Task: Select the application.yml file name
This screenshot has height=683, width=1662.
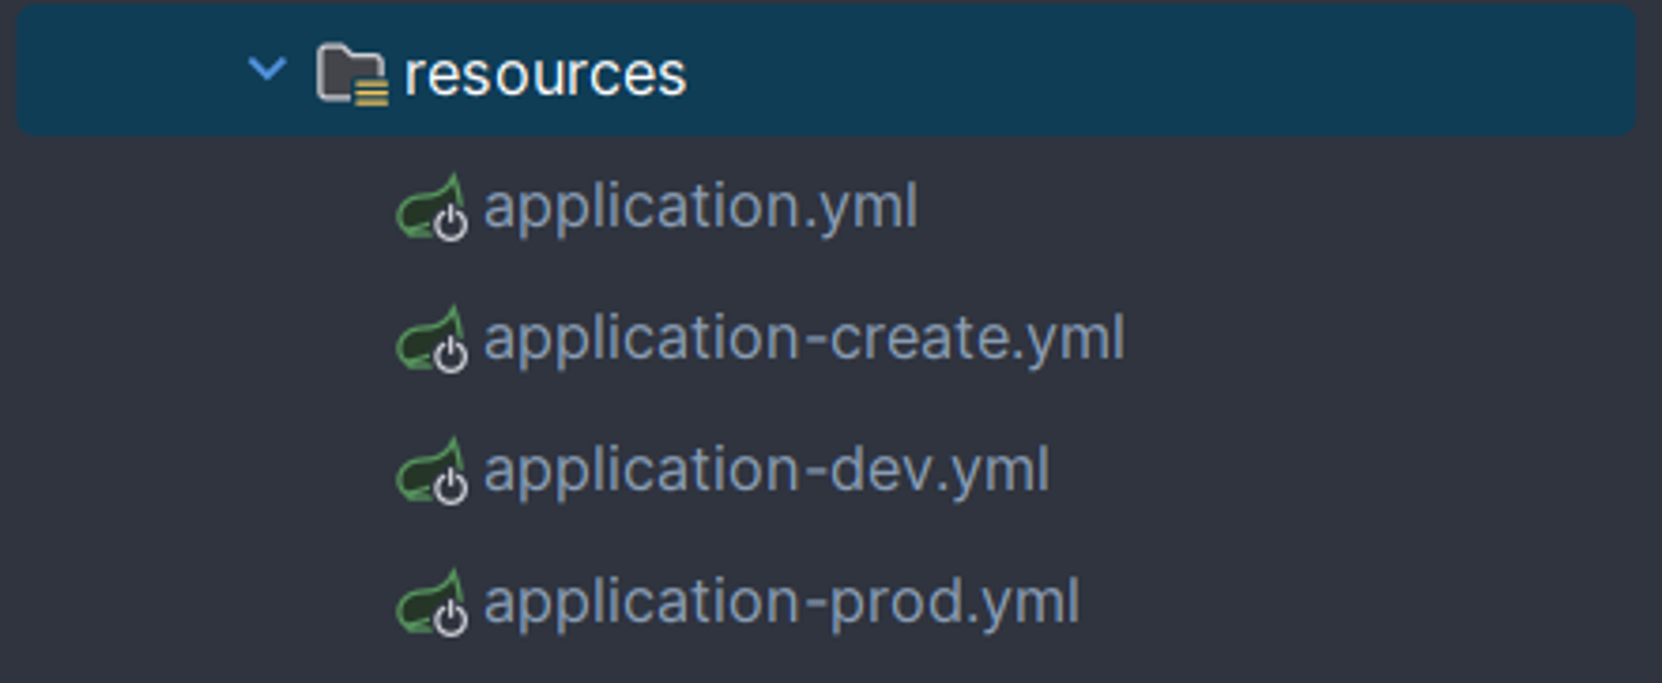Action: (700, 207)
